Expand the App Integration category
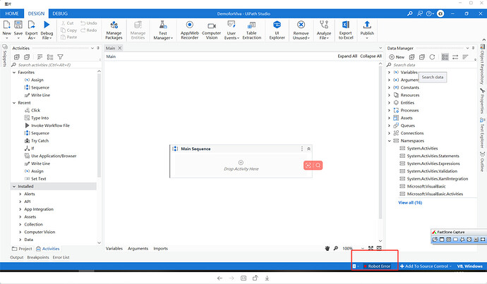 (20, 209)
